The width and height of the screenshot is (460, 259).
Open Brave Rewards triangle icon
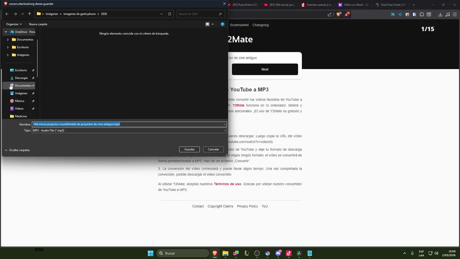tap(347, 14)
